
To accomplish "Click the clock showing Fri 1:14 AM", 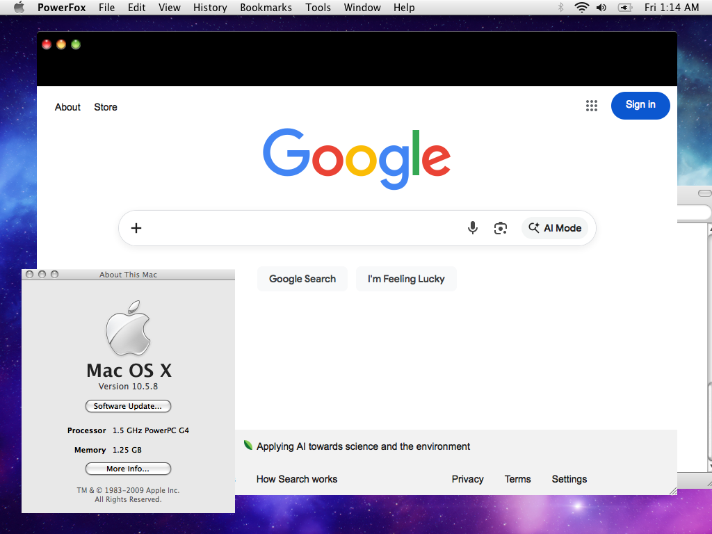I will pos(672,7).
